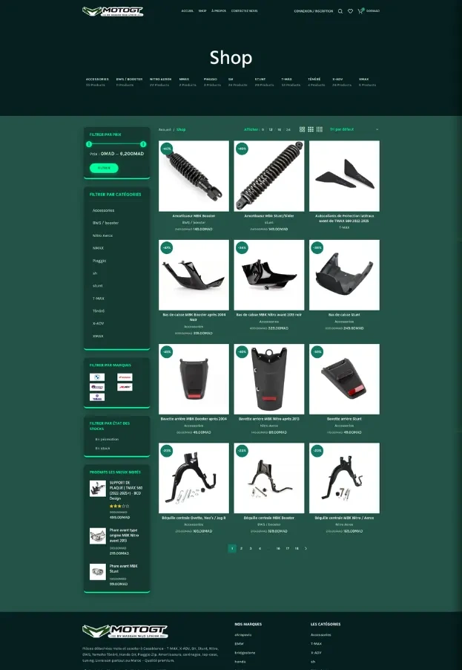
Task: Toggle the 'En stock' stock filter
Action: (102, 448)
